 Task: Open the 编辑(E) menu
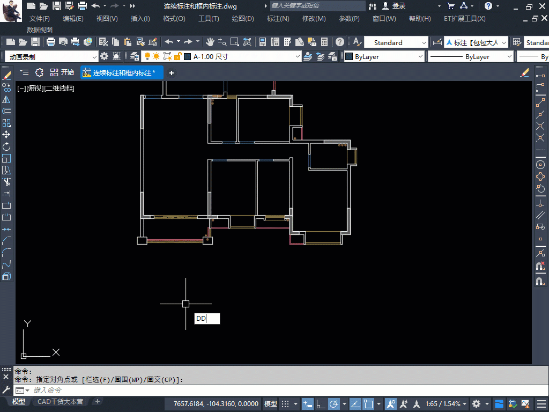tap(73, 19)
